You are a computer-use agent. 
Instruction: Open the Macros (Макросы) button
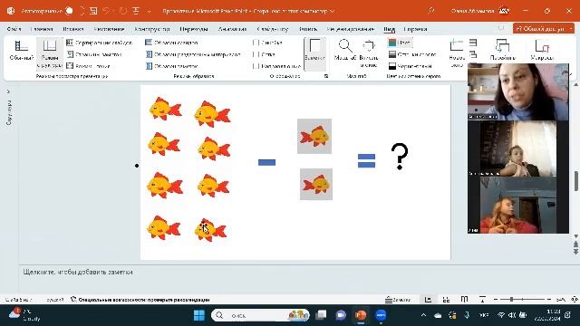coord(542,50)
